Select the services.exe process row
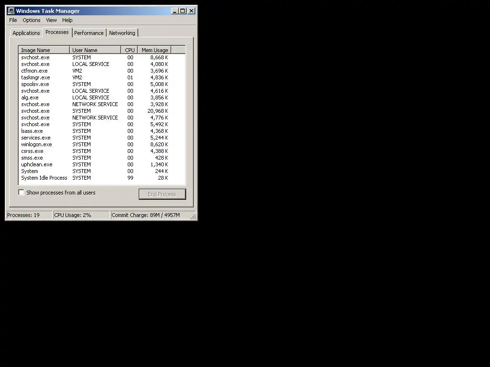490x367 pixels. coord(102,138)
